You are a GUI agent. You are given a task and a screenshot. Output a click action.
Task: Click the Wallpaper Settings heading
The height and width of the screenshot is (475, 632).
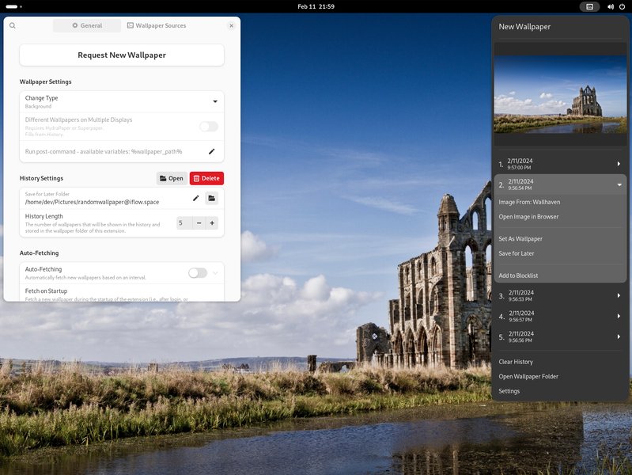point(46,82)
